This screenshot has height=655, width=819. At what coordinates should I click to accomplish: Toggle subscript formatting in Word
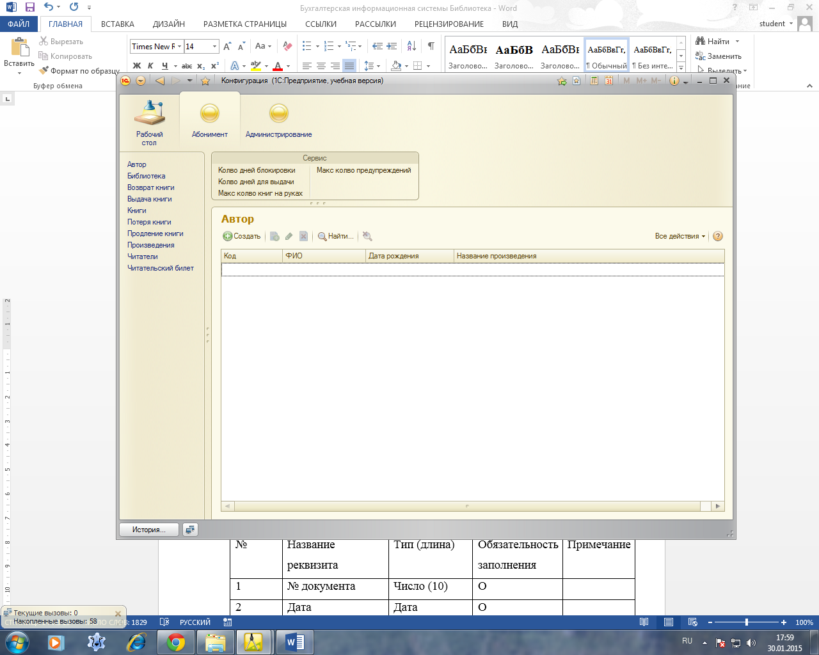(201, 66)
